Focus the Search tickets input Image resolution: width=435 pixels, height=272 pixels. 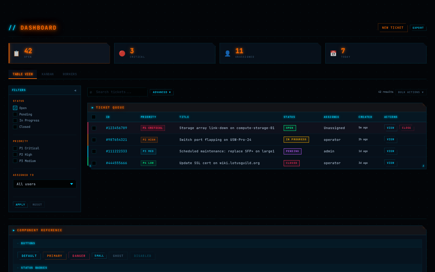117,92
